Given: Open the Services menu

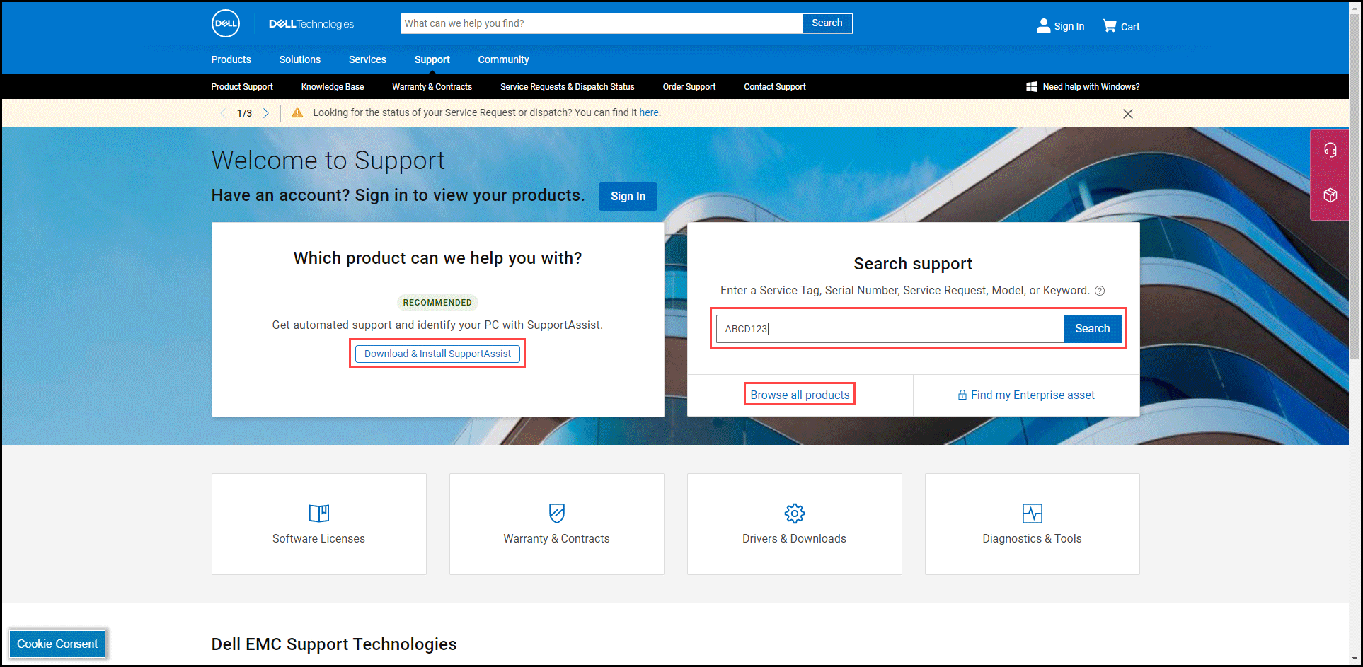Looking at the screenshot, I should tap(367, 59).
